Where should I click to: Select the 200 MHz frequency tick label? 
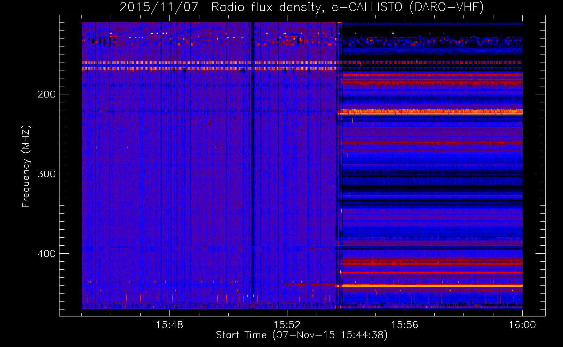47,94
